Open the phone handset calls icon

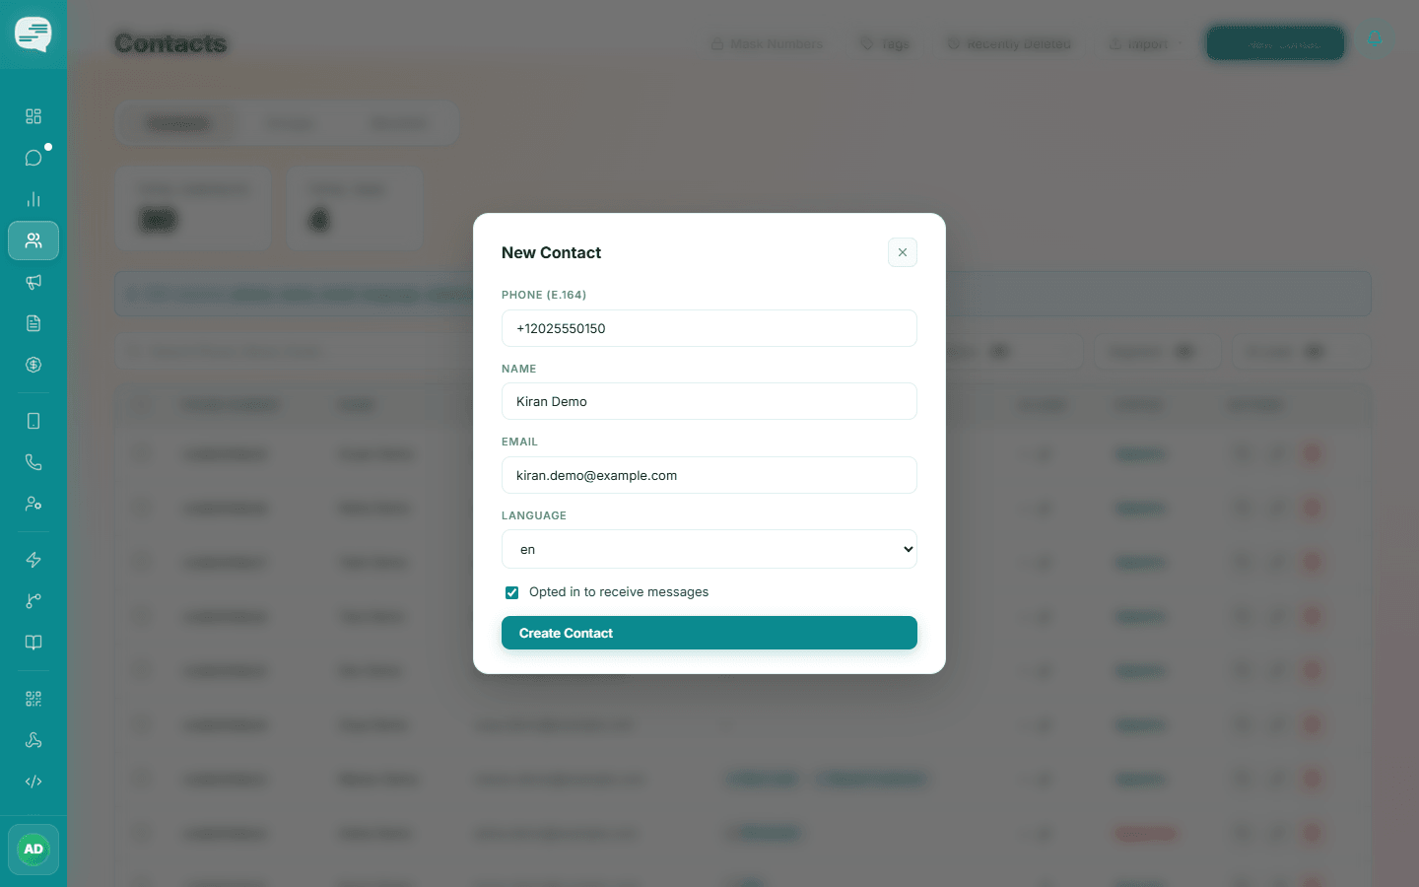pos(34,462)
